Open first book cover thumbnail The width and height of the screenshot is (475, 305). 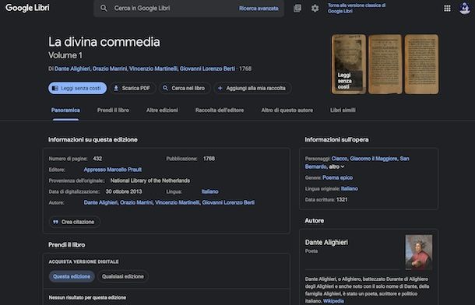[349, 64]
